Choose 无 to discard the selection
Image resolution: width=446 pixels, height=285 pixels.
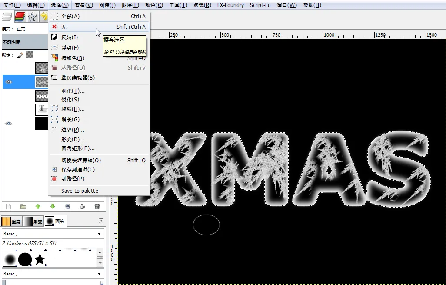click(99, 27)
